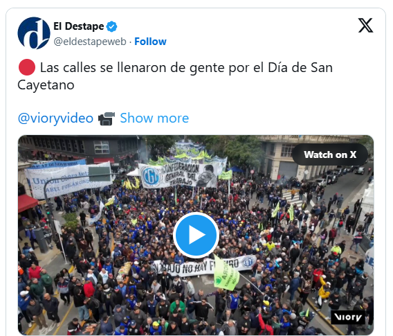Click the Unión Obrera banner in thumbnail
393x336 pixels.
coord(69,179)
